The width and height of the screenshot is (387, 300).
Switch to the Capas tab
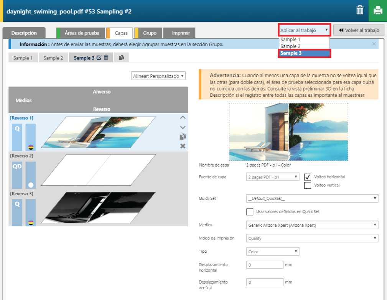click(x=120, y=33)
